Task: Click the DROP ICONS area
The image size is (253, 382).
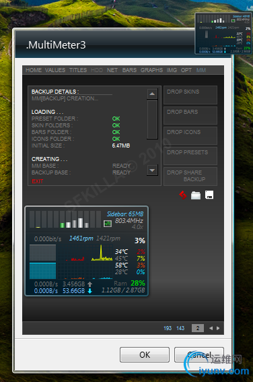Action: click(x=190, y=135)
